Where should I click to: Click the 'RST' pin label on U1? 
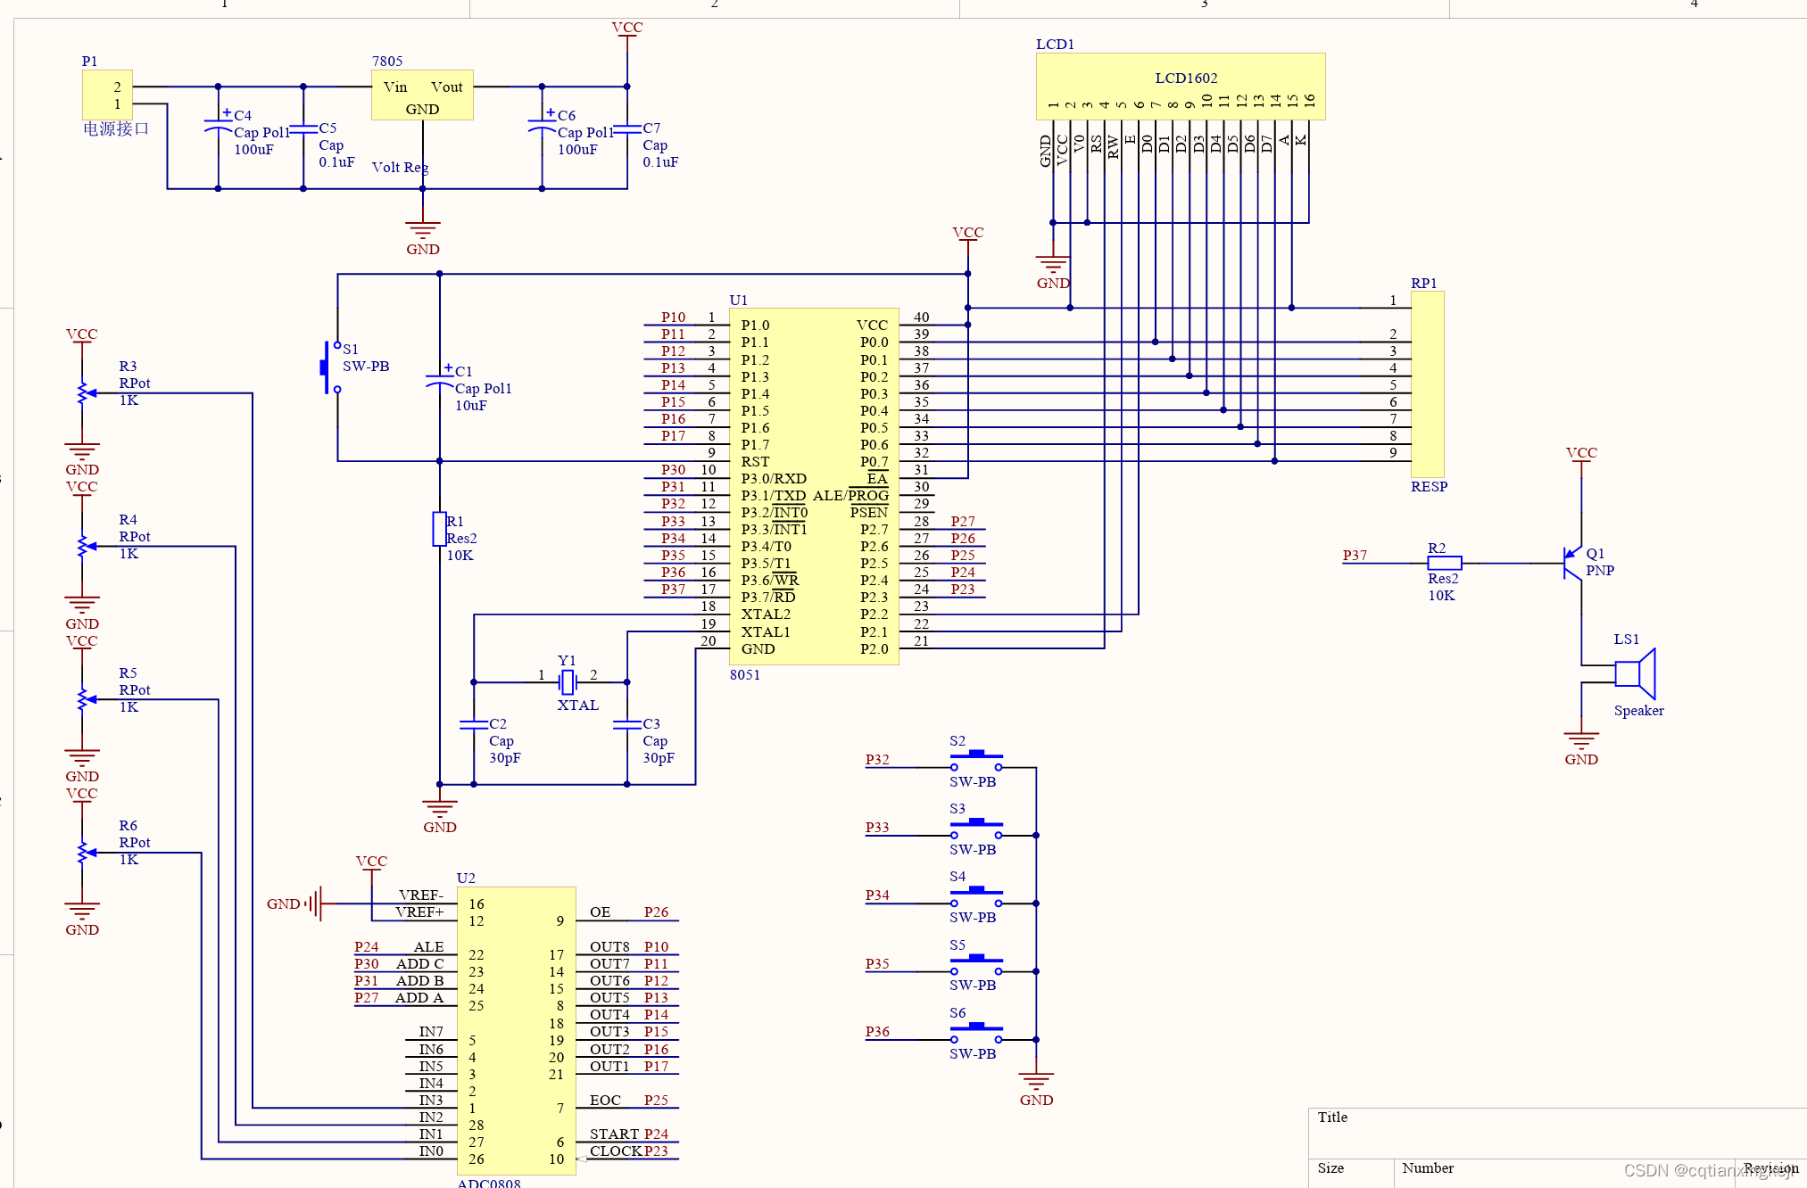pos(755,461)
